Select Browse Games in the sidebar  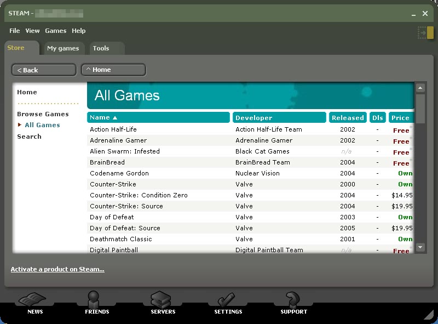(x=43, y=114)
